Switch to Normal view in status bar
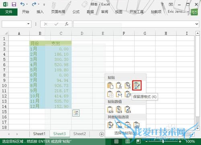This screenshot has height=145, width=201. click(x=116, y=141)
